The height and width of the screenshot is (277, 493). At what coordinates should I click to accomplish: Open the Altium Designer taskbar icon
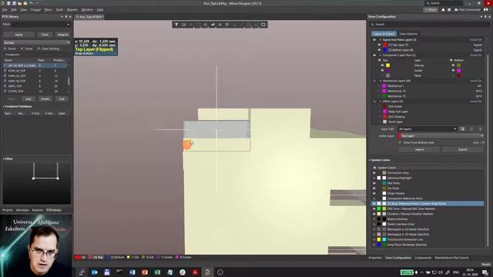point(207,272)
